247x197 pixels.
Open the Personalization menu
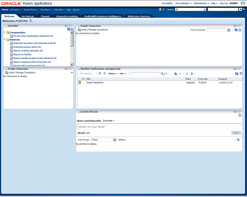184,3
